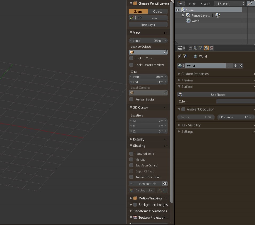Click the Use Nodes button
This screenshot has height=225, width=255.
(x=217, y=95)
